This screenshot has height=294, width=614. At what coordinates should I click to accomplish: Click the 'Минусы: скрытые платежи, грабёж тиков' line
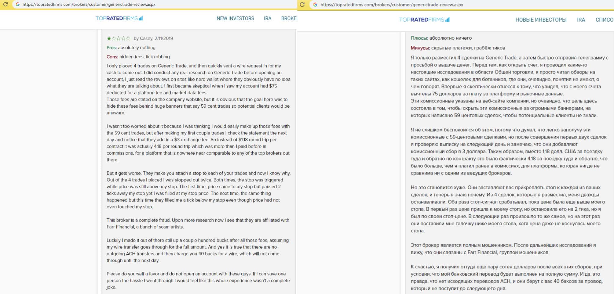pos(458,48)
